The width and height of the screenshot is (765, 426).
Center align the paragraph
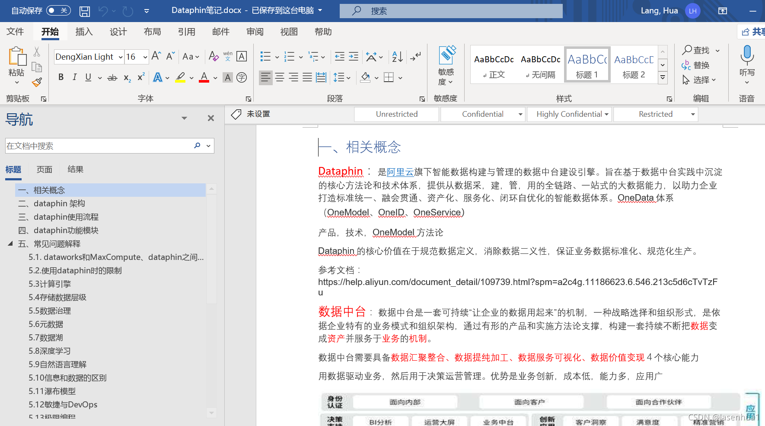coord(280,77)
